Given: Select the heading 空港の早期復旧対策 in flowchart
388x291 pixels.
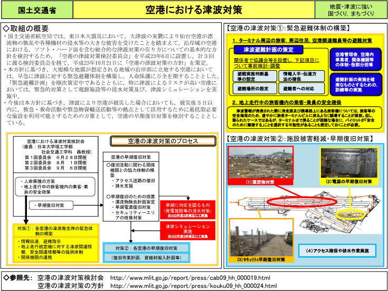Looking at the screenshot, I should click(x=131, y=157).
